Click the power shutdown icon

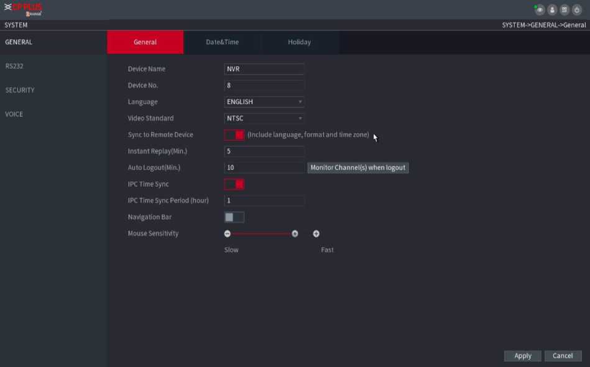click(577, 10)
